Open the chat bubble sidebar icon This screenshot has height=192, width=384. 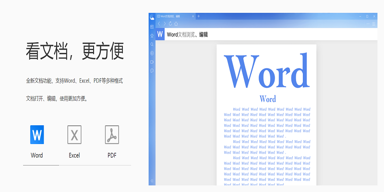(x=152, y=71)
